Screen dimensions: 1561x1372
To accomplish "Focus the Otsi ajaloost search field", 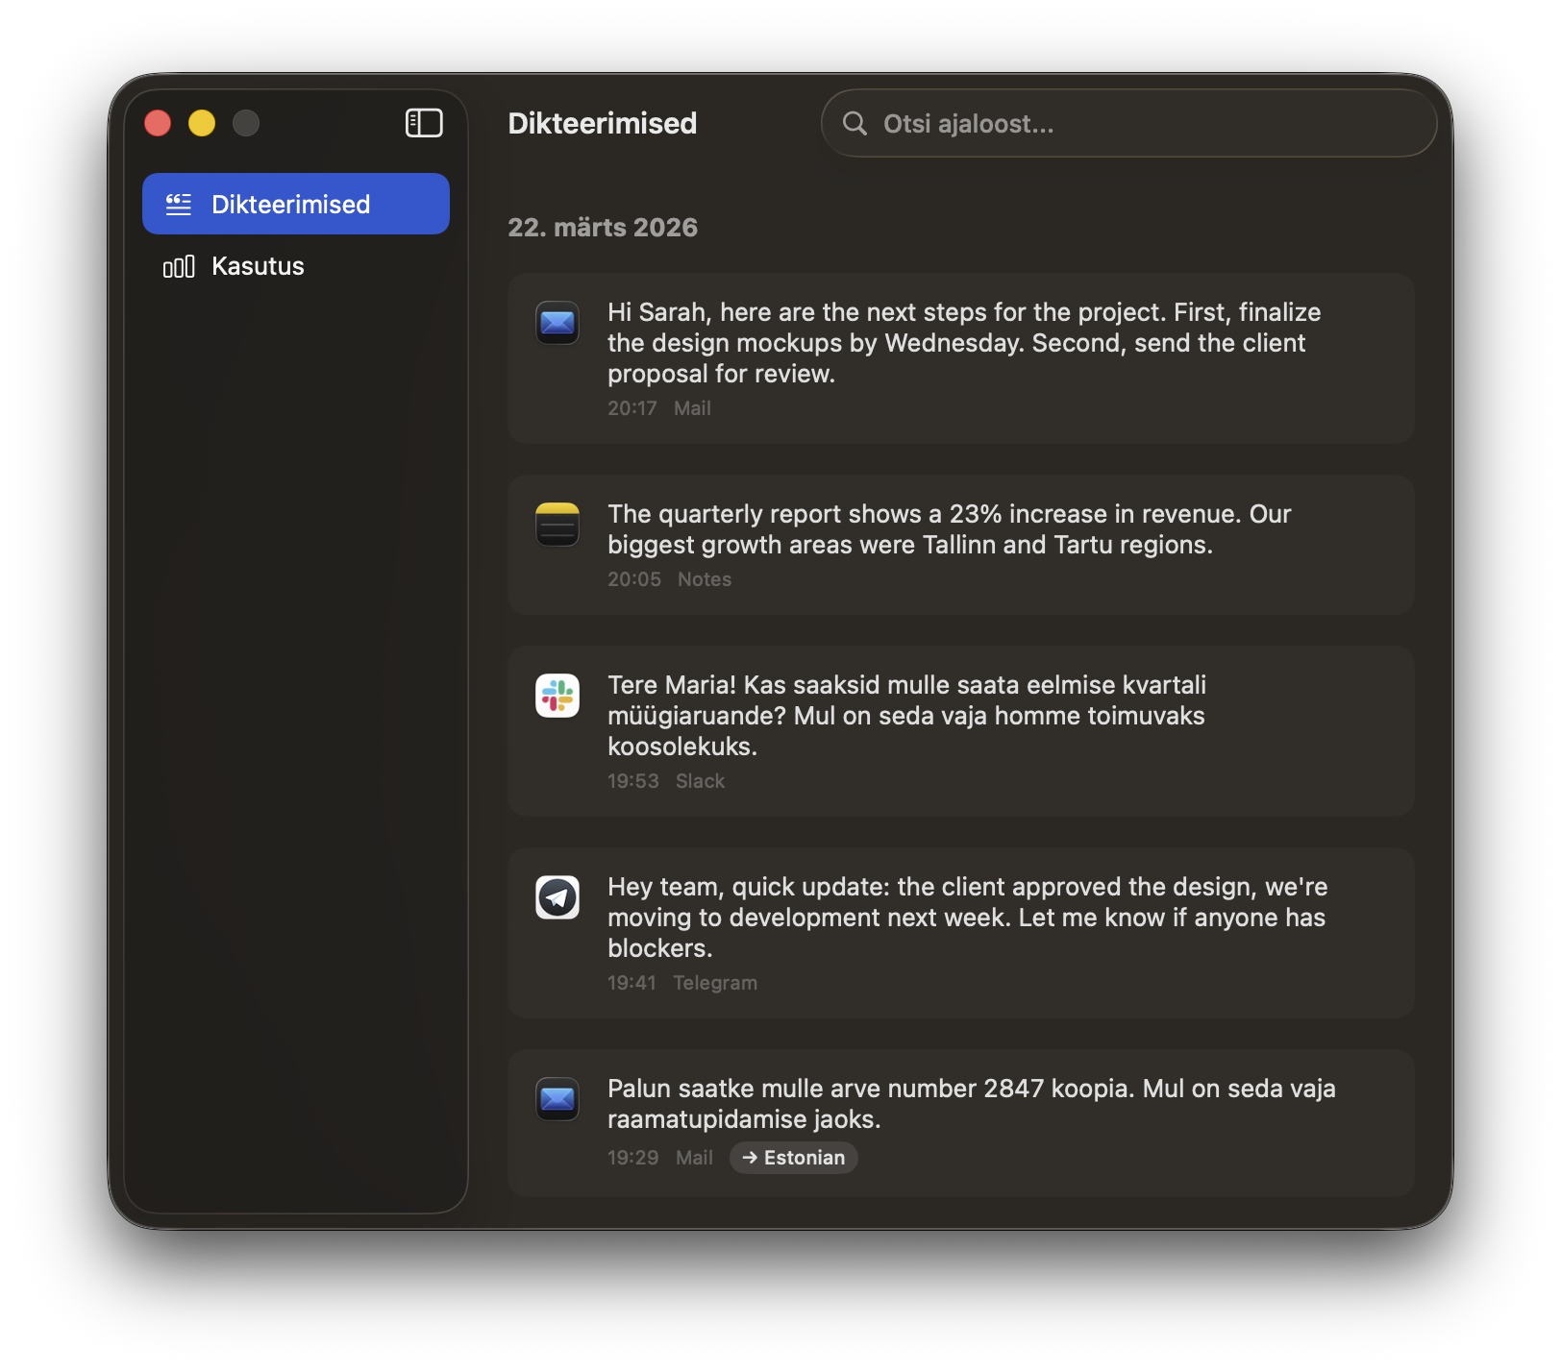I will point(1129,123).
